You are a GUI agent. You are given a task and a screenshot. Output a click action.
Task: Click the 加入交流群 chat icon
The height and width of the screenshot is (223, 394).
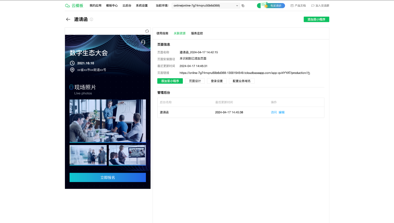point(313,6)
